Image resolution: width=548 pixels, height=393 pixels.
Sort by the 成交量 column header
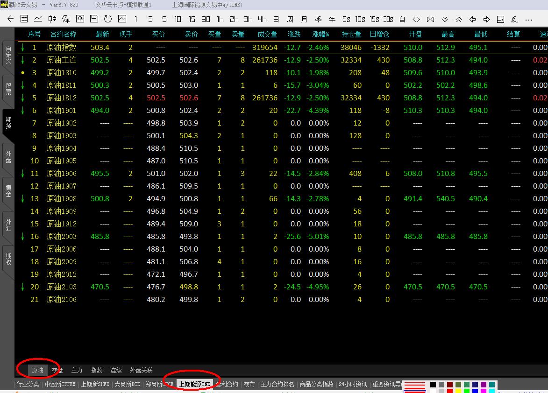coord(267,34)
